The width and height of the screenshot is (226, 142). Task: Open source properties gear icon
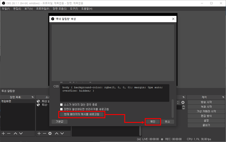(x=50, y=133)
